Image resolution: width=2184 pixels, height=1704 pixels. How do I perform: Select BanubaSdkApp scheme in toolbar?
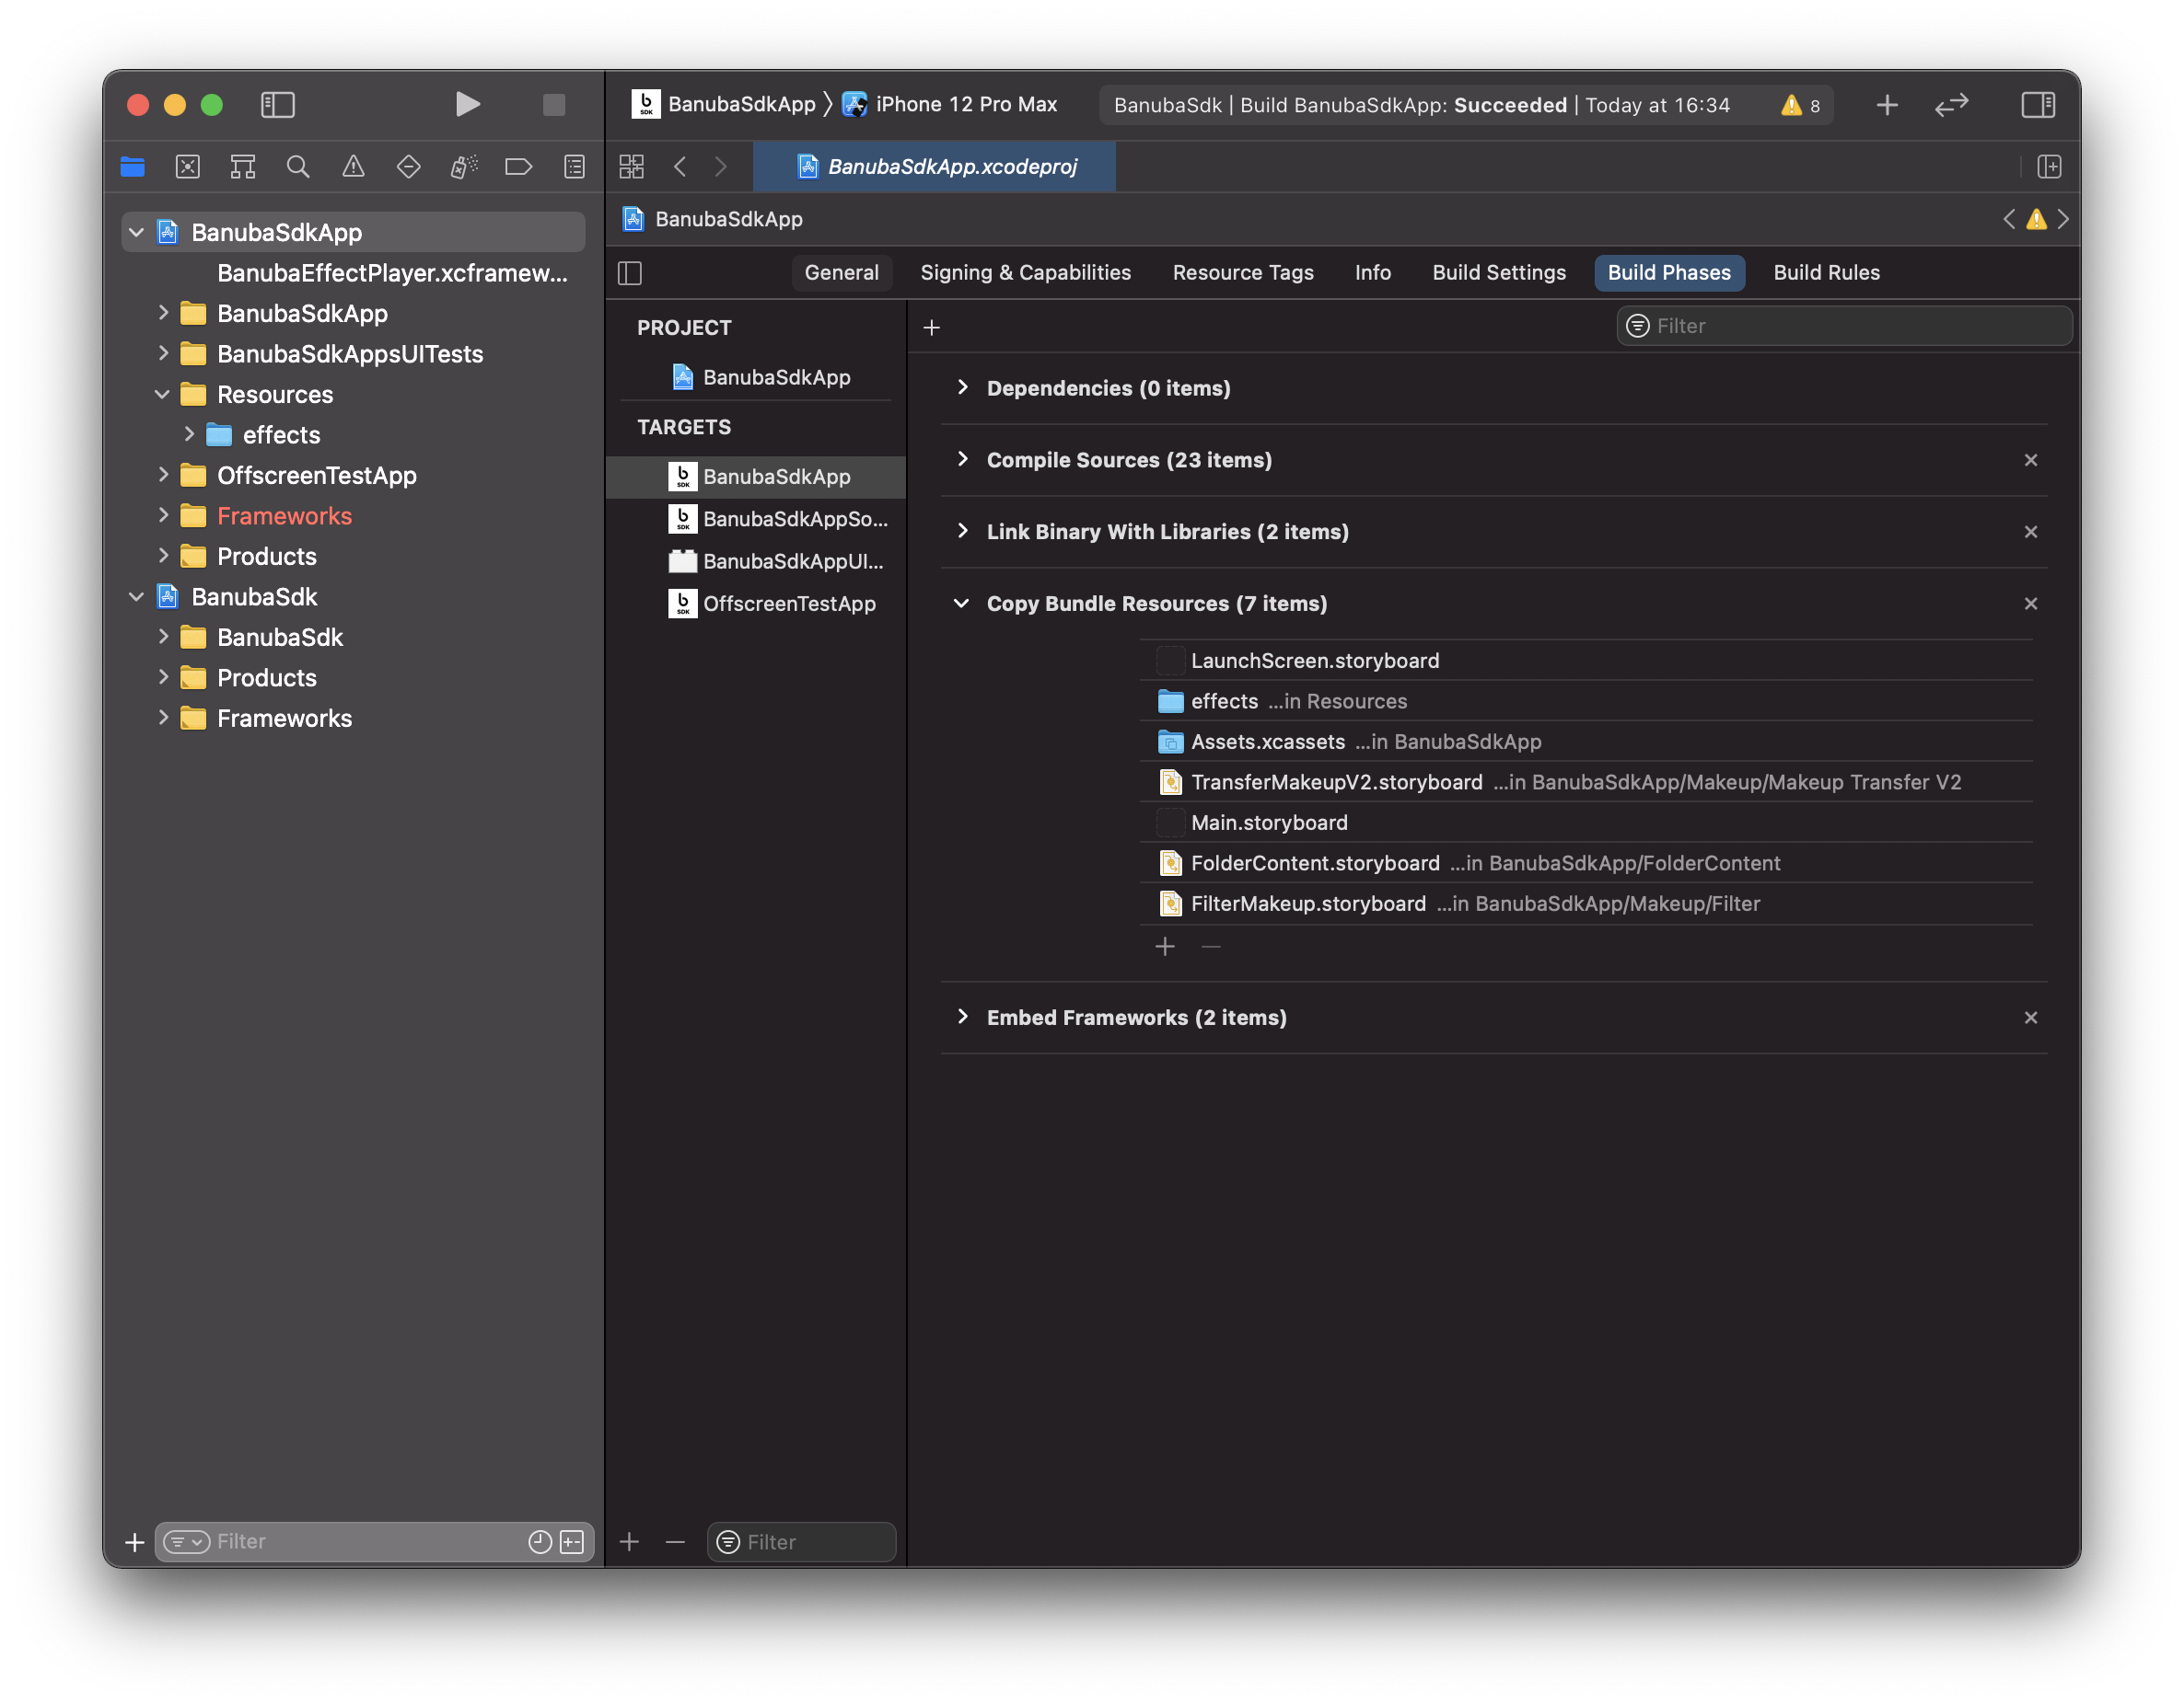pyautogui.click(x=724, y=104)
